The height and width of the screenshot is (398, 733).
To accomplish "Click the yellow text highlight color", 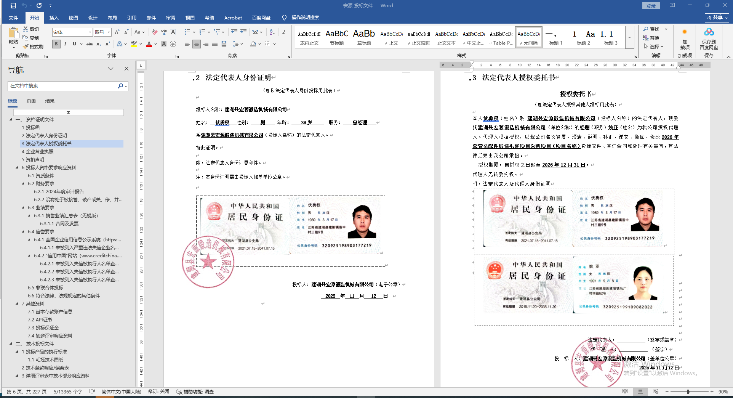I will (x=134, y=44).
